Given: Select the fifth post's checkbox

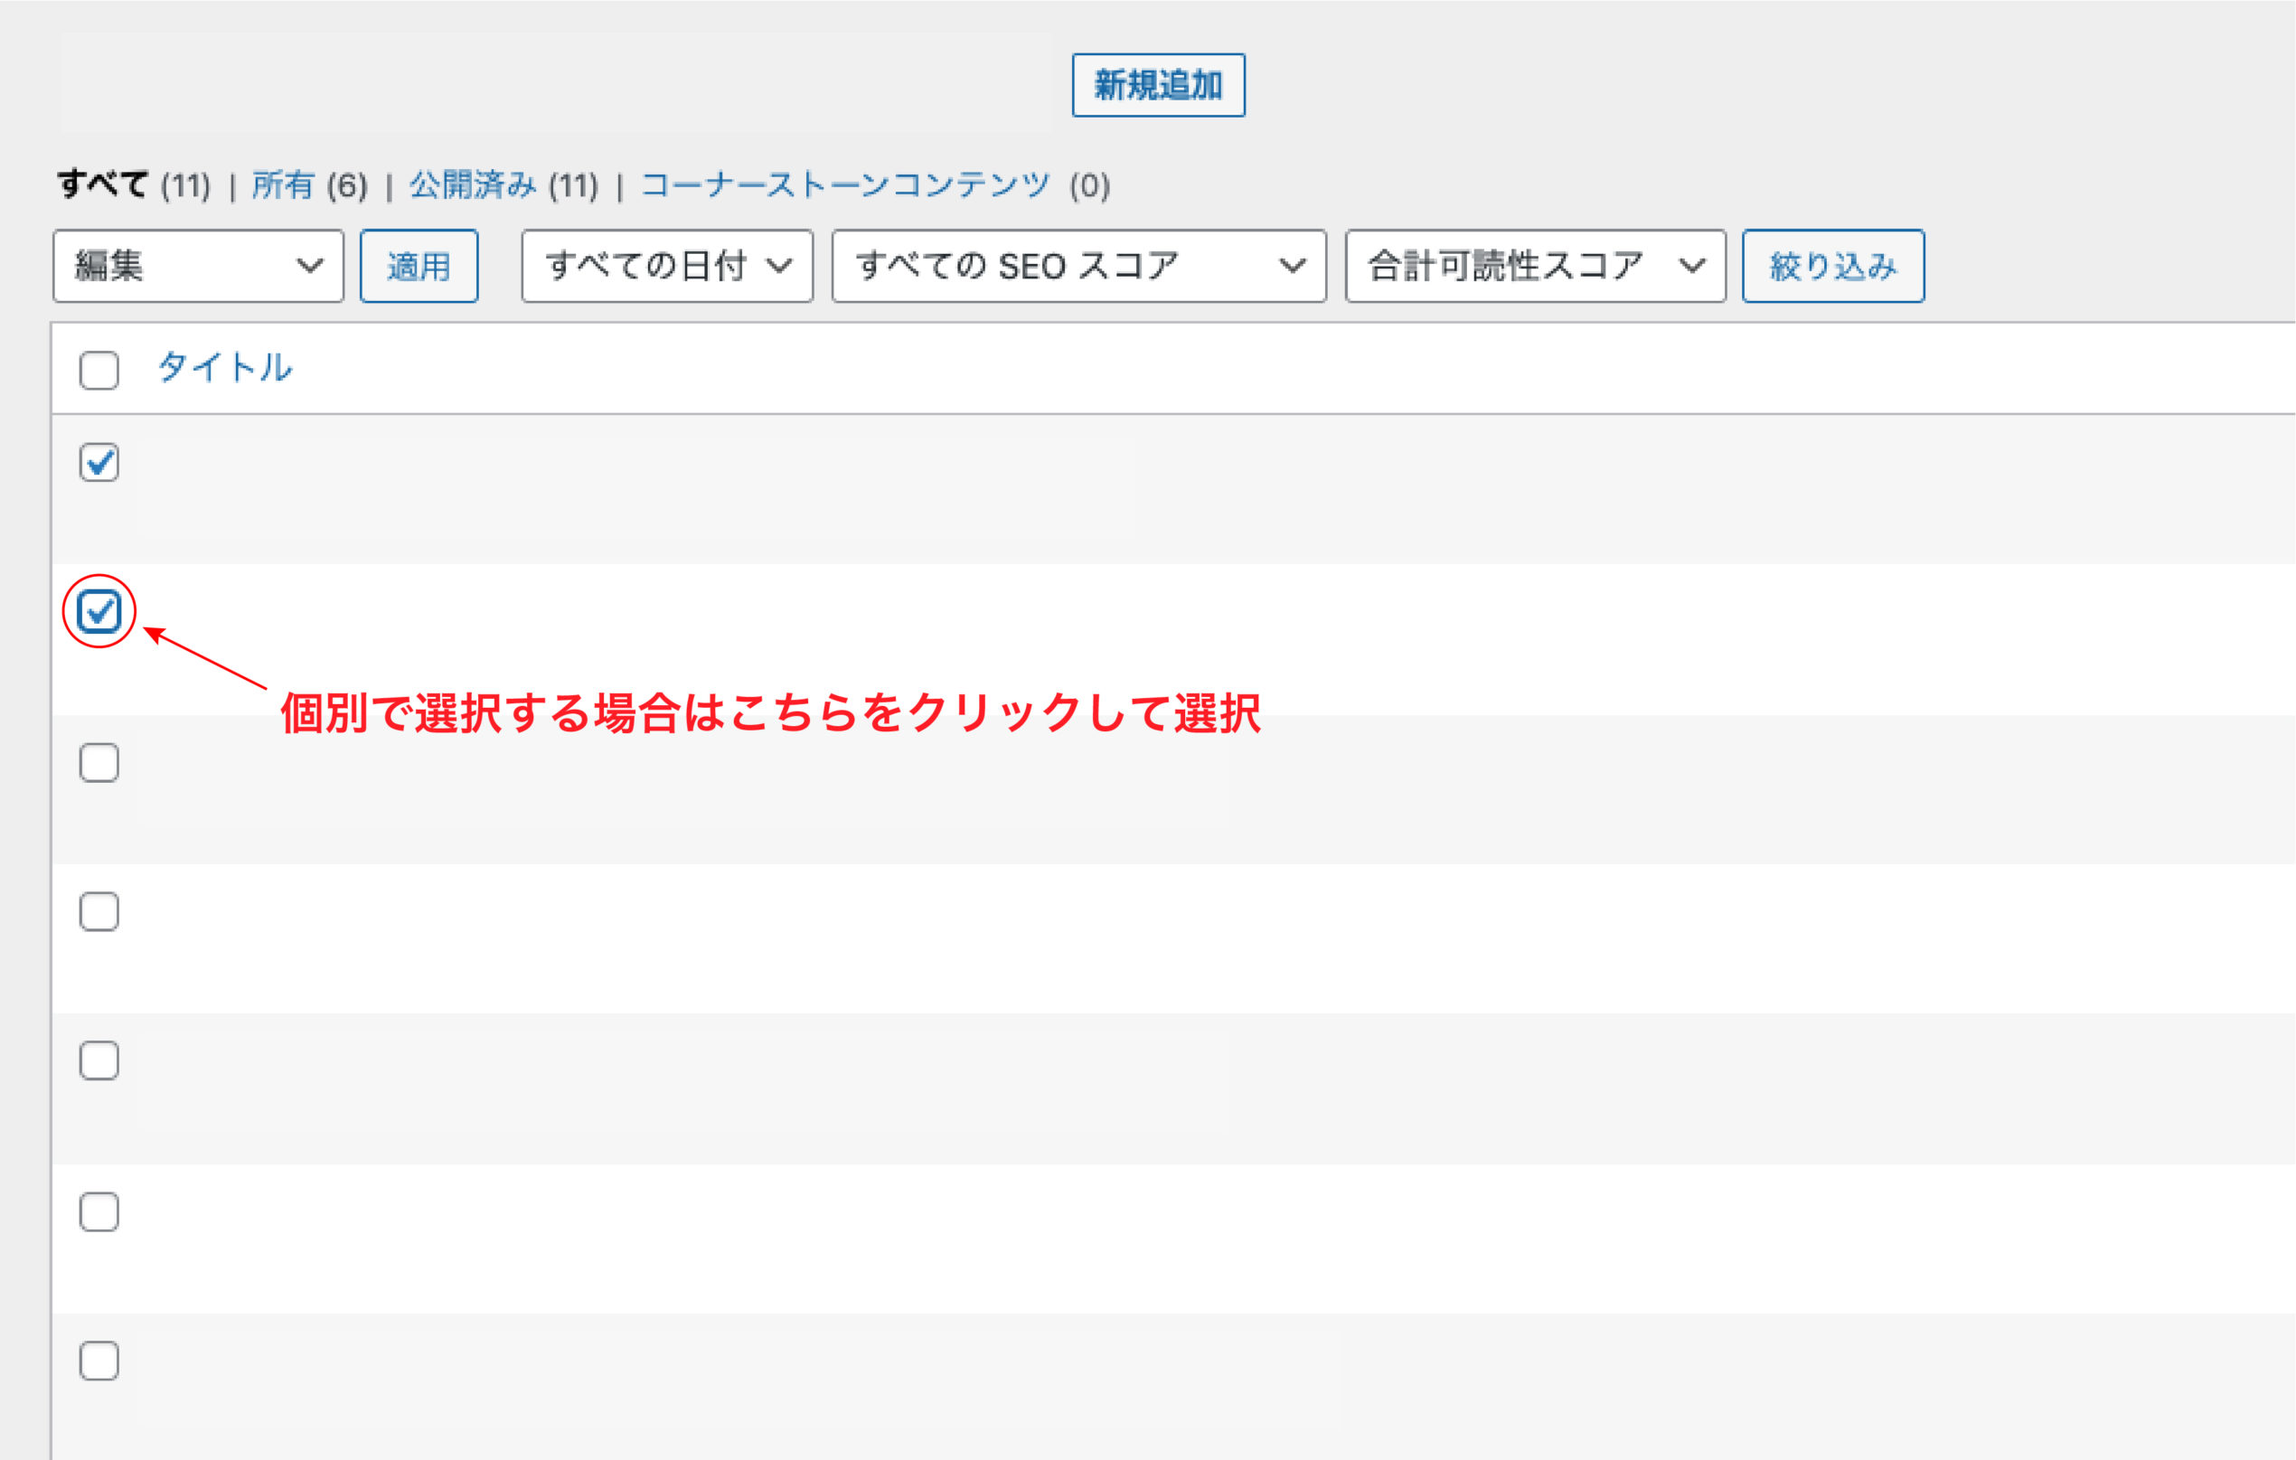Looking at the screenshot, I should coord(99,1060).
